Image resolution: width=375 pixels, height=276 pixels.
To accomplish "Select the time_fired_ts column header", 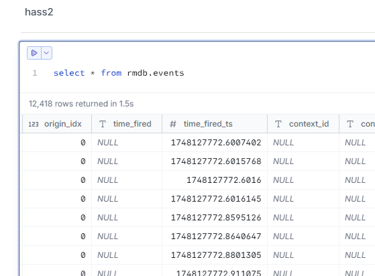I will (215, 124).
